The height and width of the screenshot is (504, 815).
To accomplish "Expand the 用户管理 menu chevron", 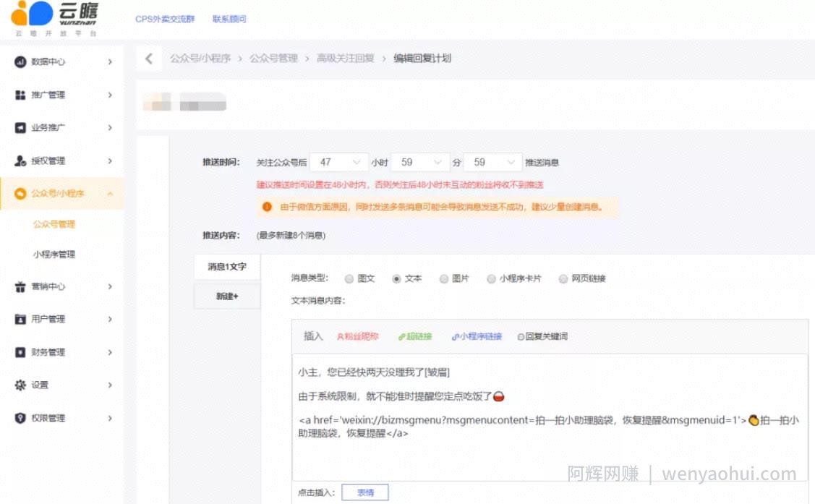I will [x=110, y=319].
